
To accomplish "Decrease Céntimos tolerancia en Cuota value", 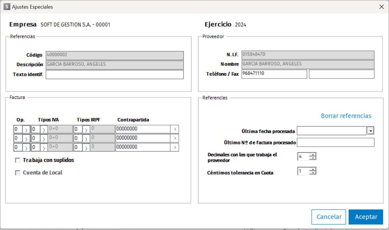I will [313, 173].
